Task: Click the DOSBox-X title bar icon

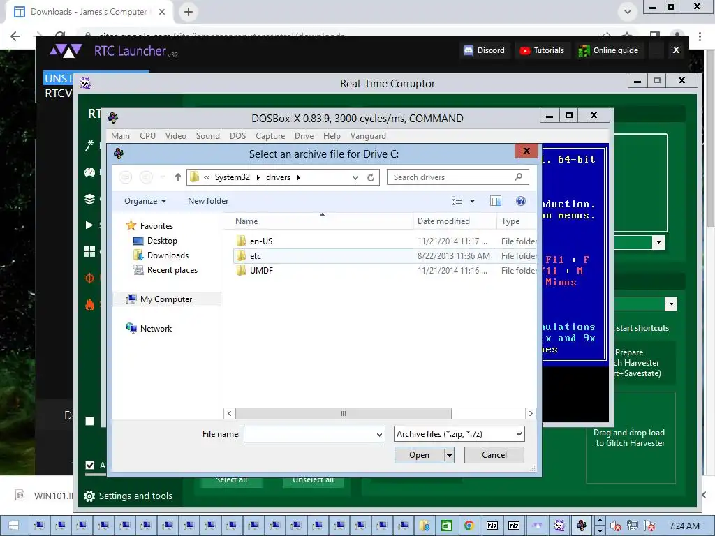Action: (113, 118)
